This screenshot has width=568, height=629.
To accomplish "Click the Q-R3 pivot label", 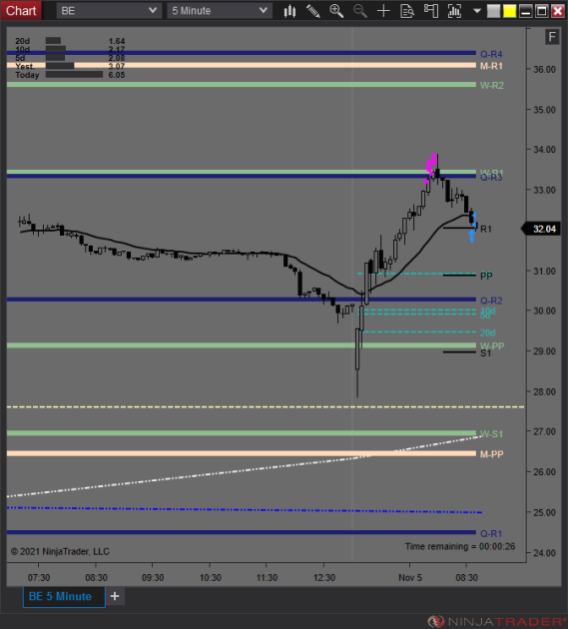I will pyautogui.click(x=491, y=178).
